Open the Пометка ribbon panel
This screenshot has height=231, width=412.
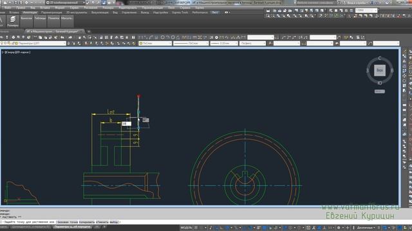[x=53, y=21]
